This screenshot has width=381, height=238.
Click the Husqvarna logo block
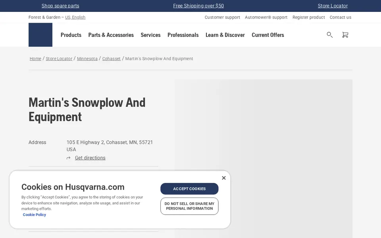[40, 35]
